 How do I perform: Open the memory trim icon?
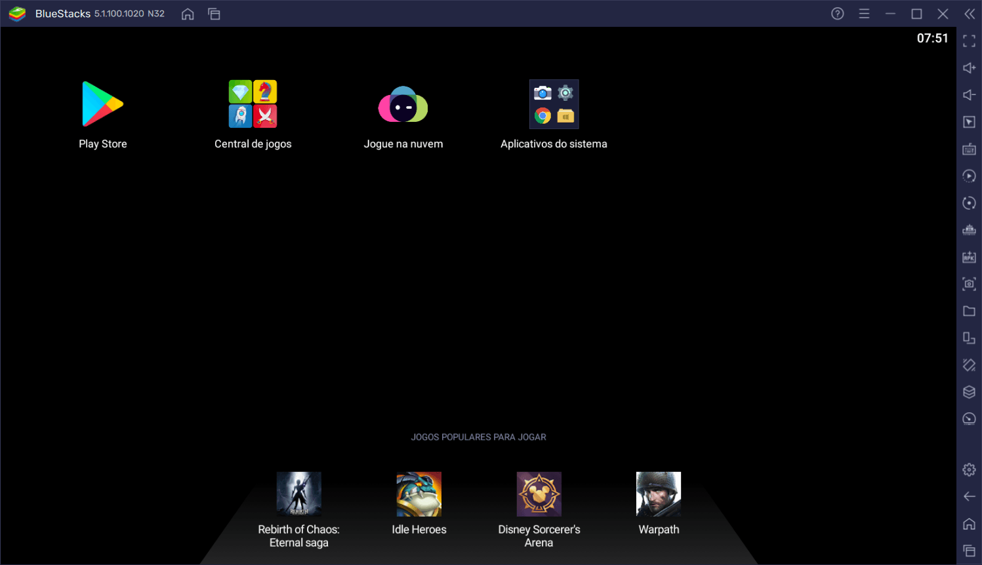[969, 230]
